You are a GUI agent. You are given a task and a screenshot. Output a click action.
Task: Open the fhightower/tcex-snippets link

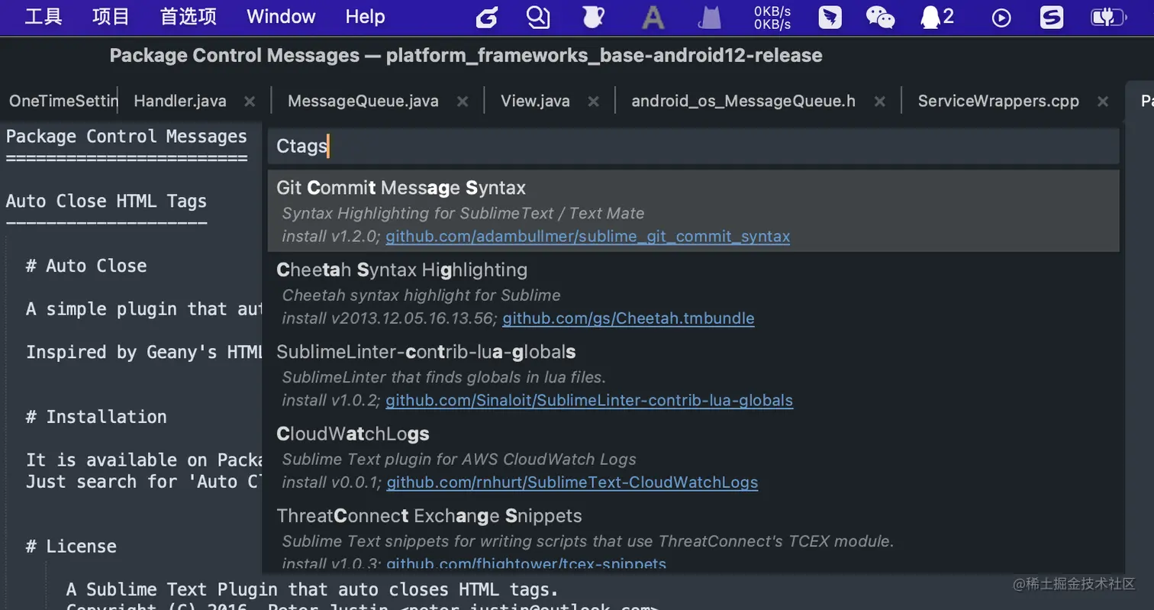click(x=526, y=564)
